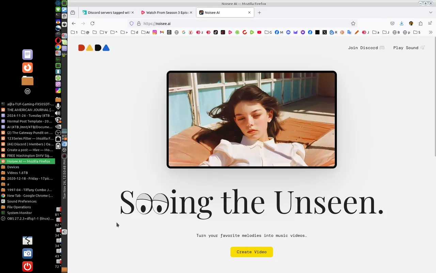Switch to the Normal Post Template window

point(27,121)
